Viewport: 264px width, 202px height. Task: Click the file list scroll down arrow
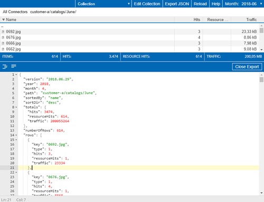click(x=261, y=50)
